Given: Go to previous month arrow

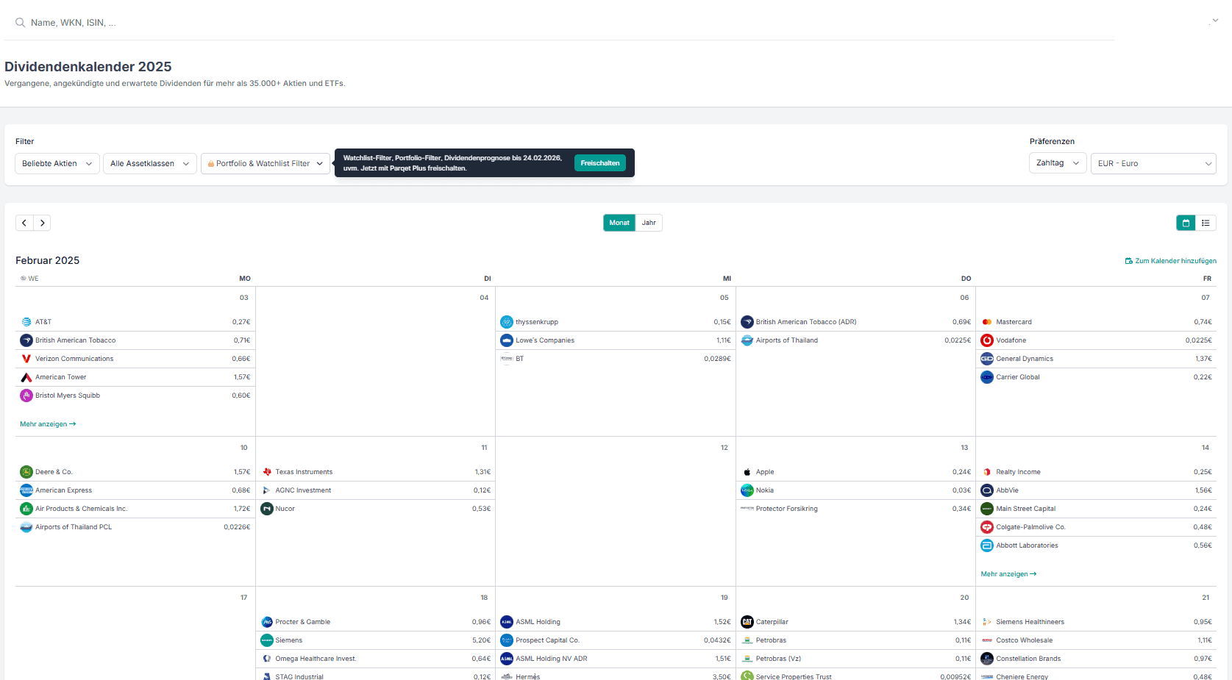Looking at the screenshot, I should pyautogui.click(x=24, y=223).
